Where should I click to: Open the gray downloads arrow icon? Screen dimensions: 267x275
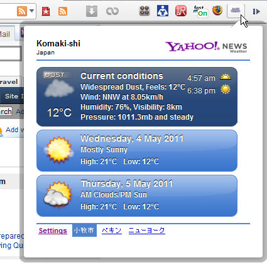coord(92,11)
